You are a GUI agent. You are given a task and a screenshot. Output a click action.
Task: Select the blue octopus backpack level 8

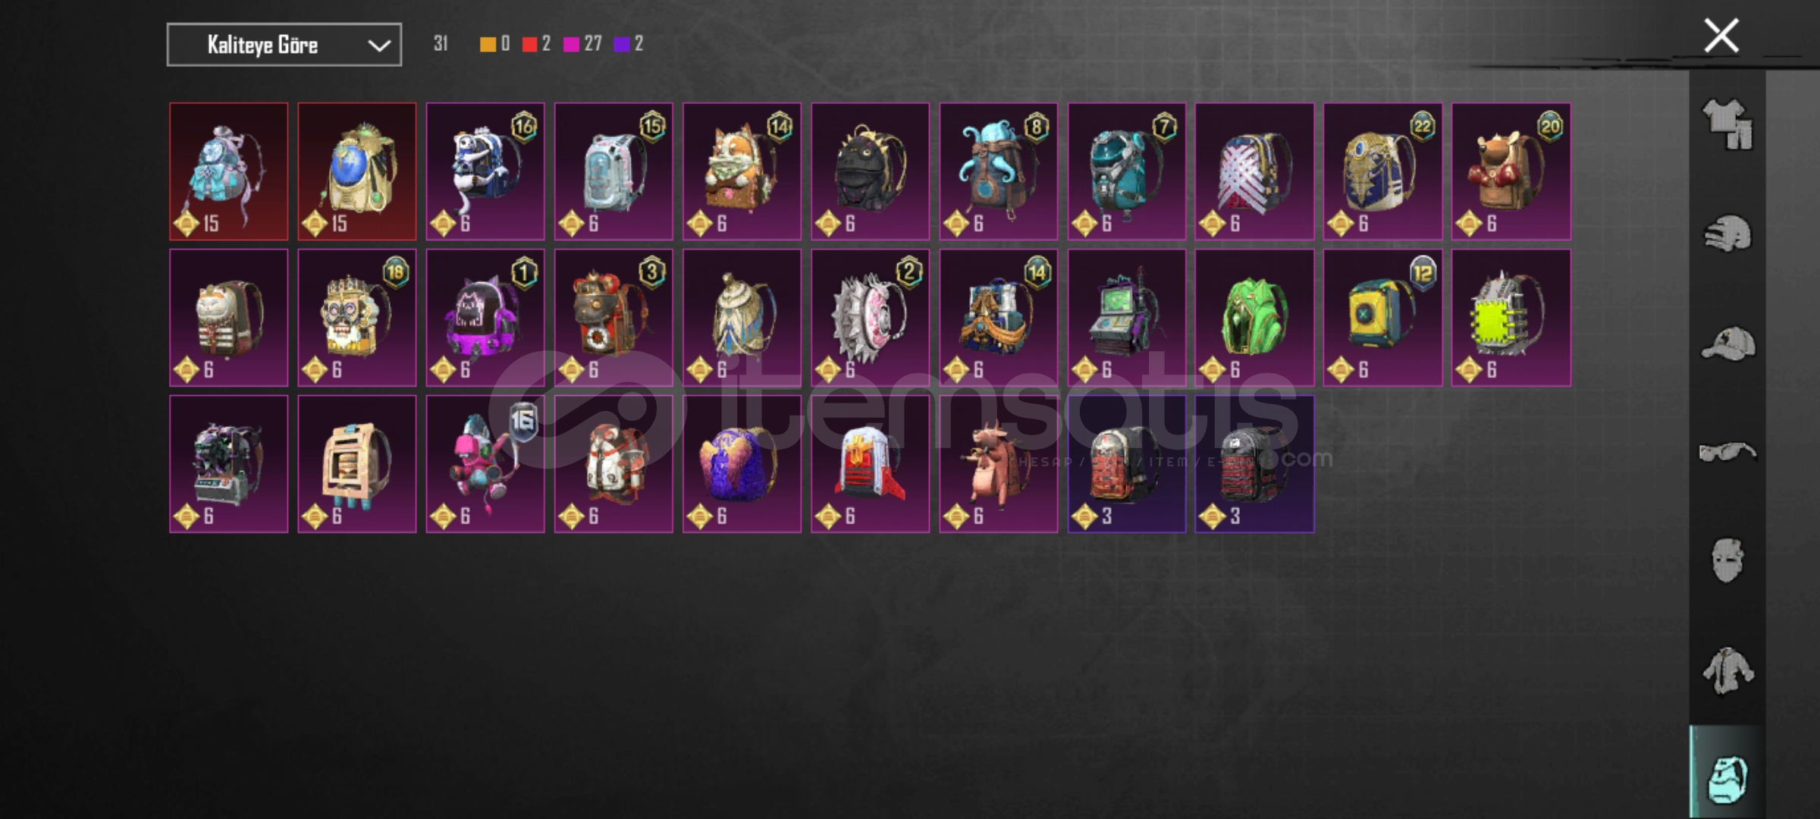point(999,171)
